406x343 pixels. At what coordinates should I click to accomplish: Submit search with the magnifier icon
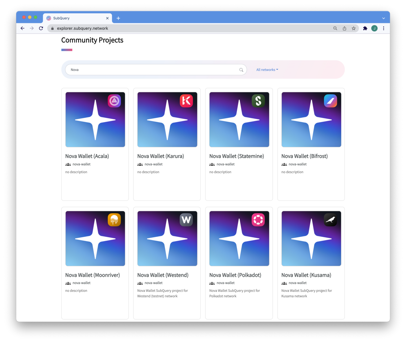pos(241,70)
